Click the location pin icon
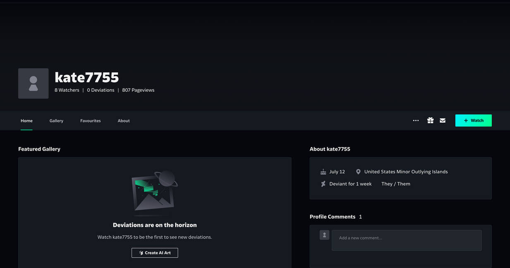This screenshot has height=268, width=510. [x=358, y=172]
